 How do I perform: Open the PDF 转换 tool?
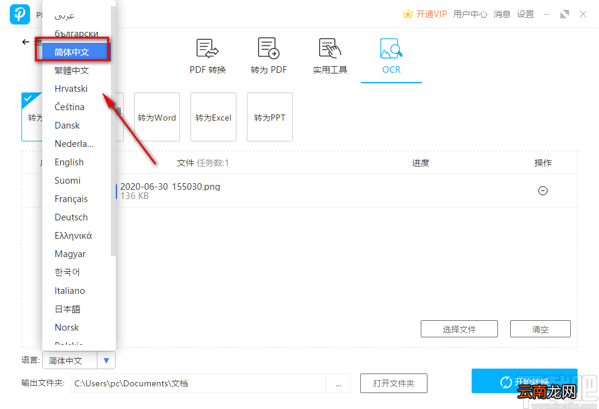(x=208, y=56)
